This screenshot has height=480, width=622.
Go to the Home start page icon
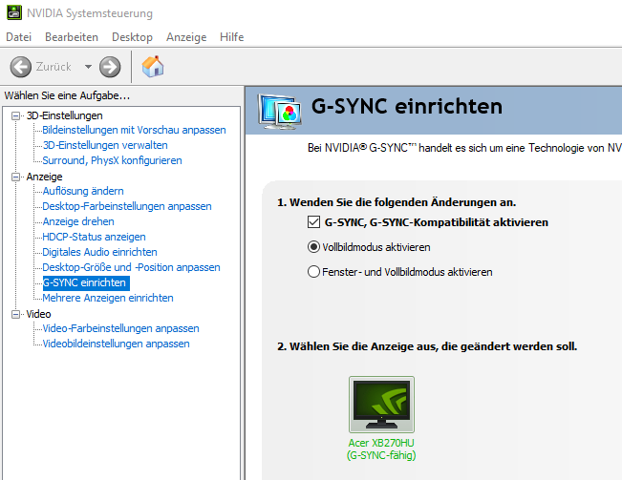(x=153, y=66)
